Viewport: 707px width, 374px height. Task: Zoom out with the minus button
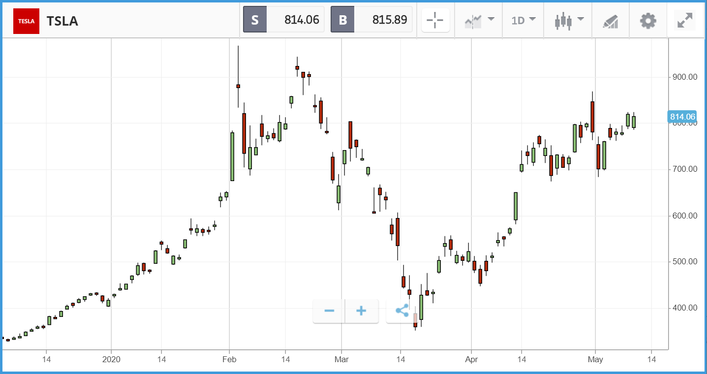329,311
